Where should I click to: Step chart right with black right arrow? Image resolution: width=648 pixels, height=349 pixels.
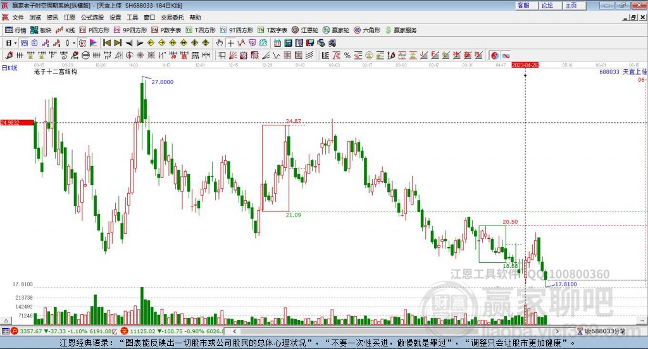pos(140,43)
